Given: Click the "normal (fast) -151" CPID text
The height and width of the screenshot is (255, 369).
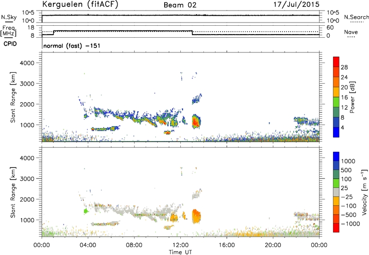Looking at the screenshot, I should tap(72, 46).
